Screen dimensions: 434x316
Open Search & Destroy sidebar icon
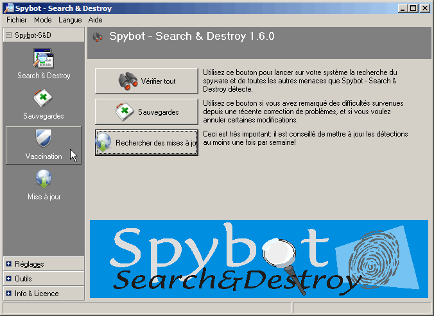44,59
